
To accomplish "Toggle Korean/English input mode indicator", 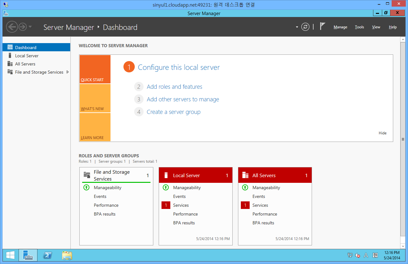I will click(375, 255).
